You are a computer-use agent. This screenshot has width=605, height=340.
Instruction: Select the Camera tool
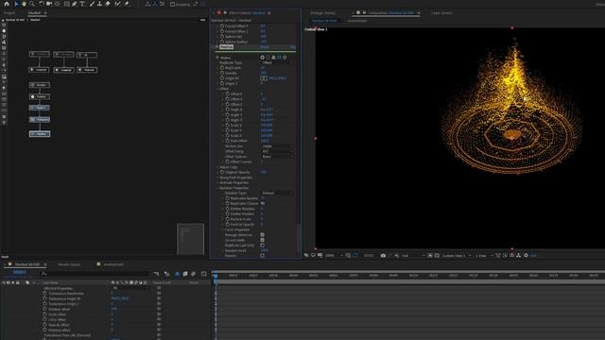[x=49, y=4]
